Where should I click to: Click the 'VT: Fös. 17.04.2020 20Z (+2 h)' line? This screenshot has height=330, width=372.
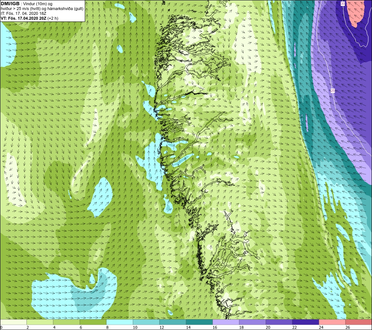[29, 18]
